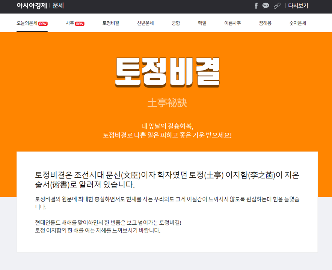Copy the page URL using link icon
The width and height of the screenshot is (332, 270).
click(x=276, y=6)
